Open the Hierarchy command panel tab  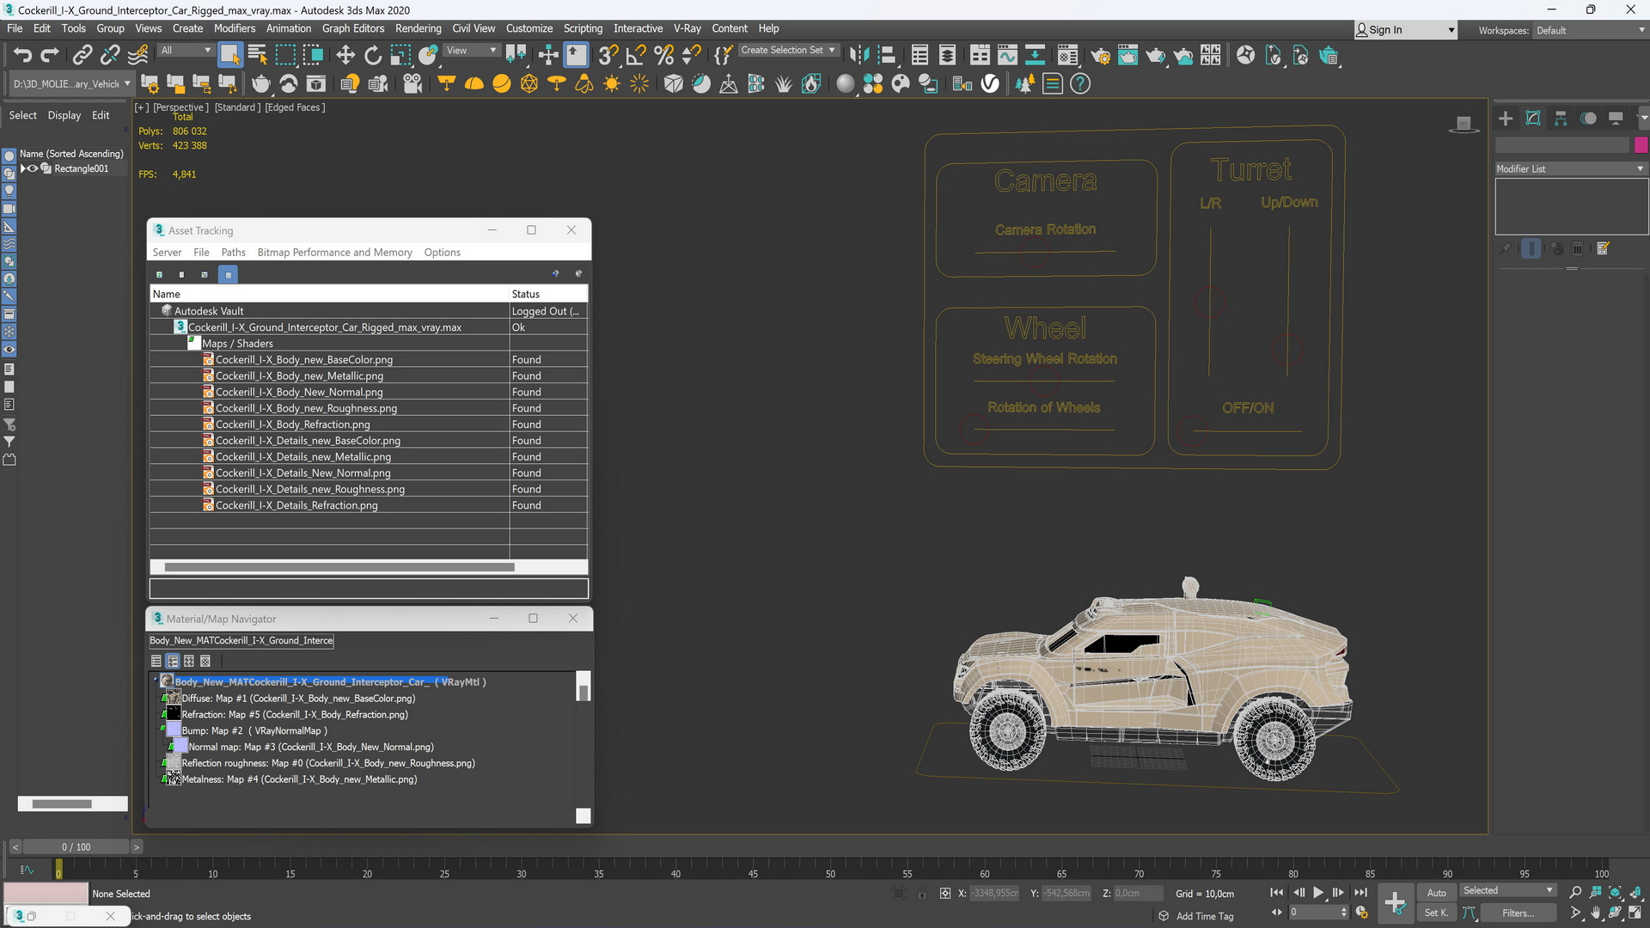1561,119
